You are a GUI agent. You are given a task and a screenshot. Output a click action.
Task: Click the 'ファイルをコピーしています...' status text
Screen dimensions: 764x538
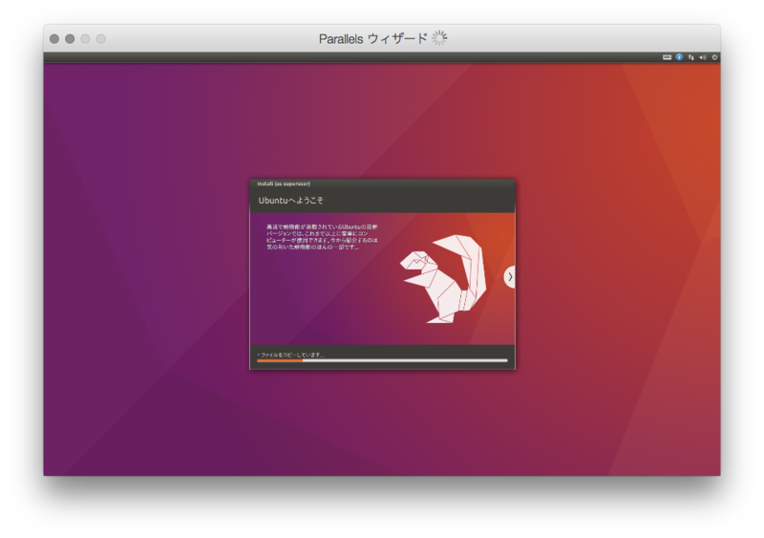[291, 355]
